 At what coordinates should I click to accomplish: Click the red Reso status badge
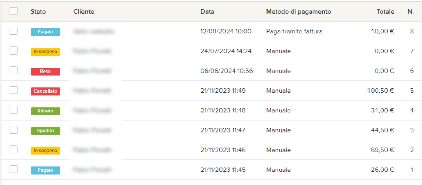tap(45, 71)
